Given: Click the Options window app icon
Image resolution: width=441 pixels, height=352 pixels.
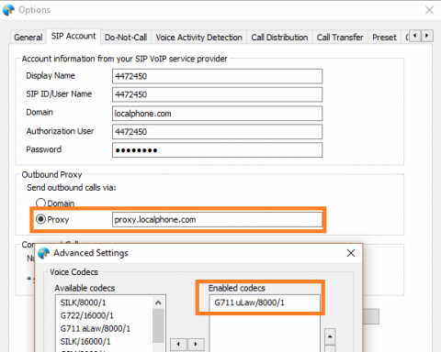Looking at the screenshot, I should coord(8,10).
